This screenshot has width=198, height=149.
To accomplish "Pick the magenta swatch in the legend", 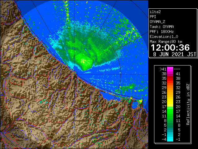I will pyautogui.click(x=170, y=69).
